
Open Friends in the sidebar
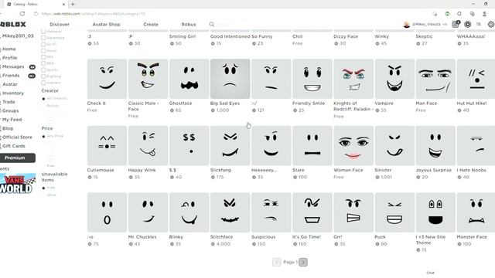pyautogui.click(x=11, y=76)
